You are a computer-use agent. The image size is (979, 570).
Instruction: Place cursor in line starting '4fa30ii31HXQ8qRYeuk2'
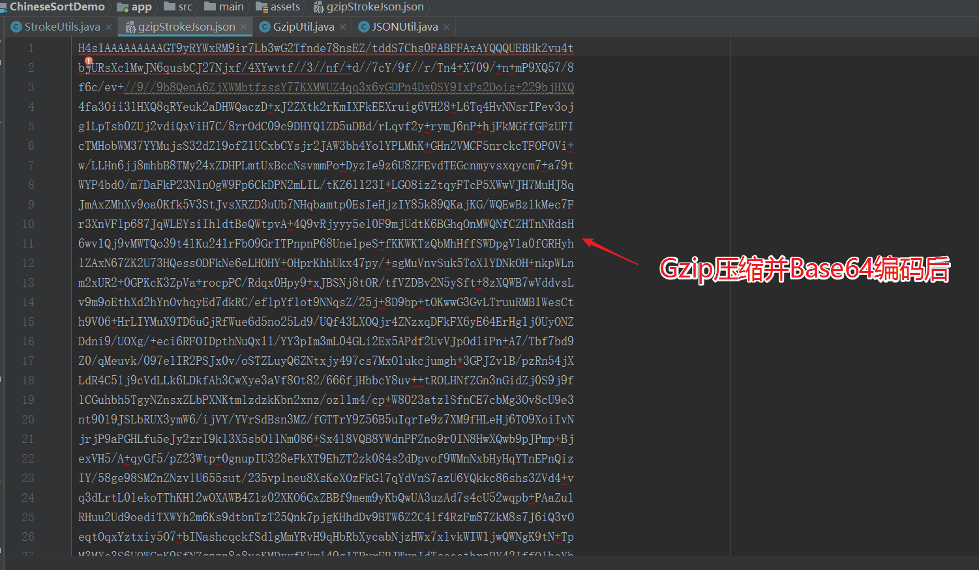point(326,107)
